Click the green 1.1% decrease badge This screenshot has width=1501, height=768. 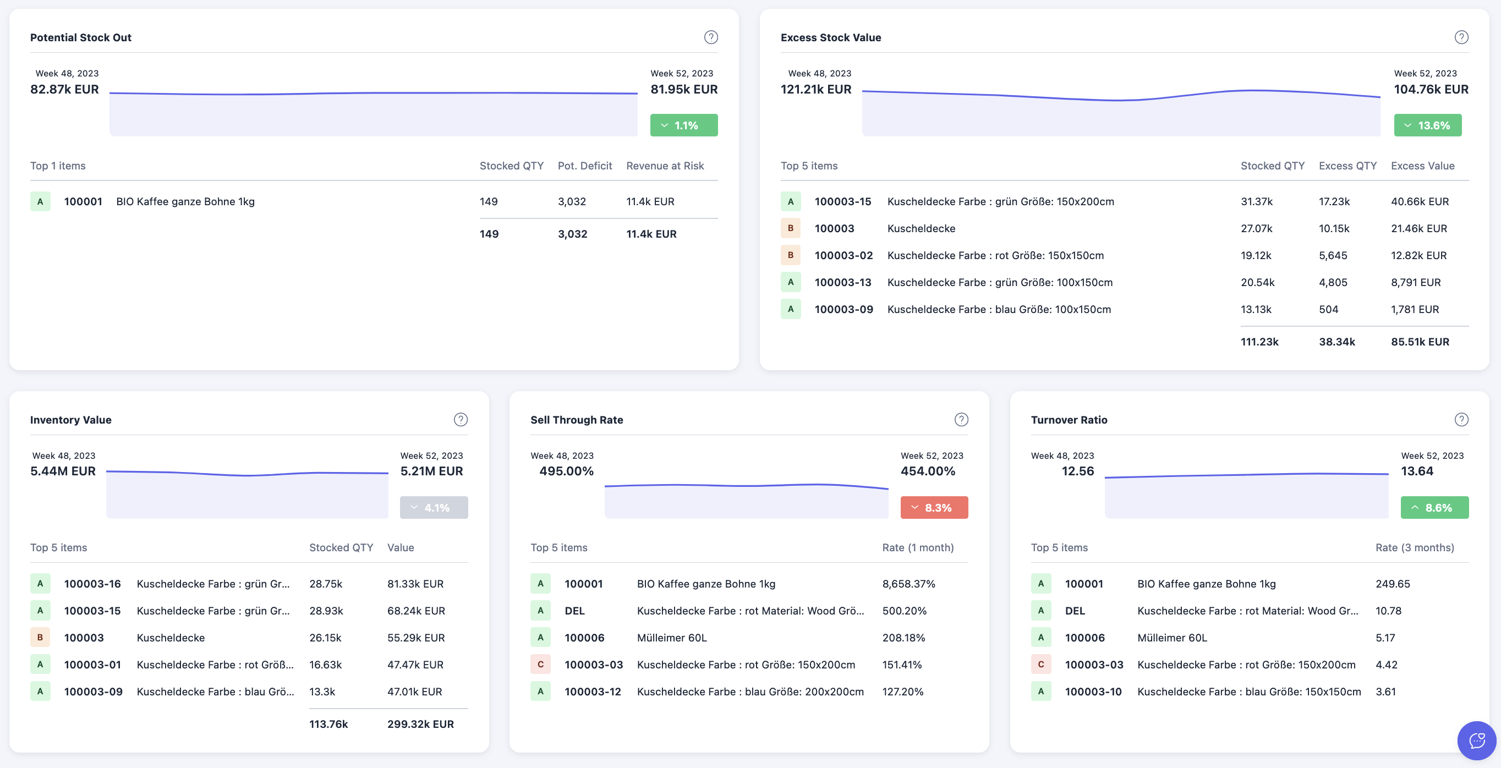tap(683, 125)
